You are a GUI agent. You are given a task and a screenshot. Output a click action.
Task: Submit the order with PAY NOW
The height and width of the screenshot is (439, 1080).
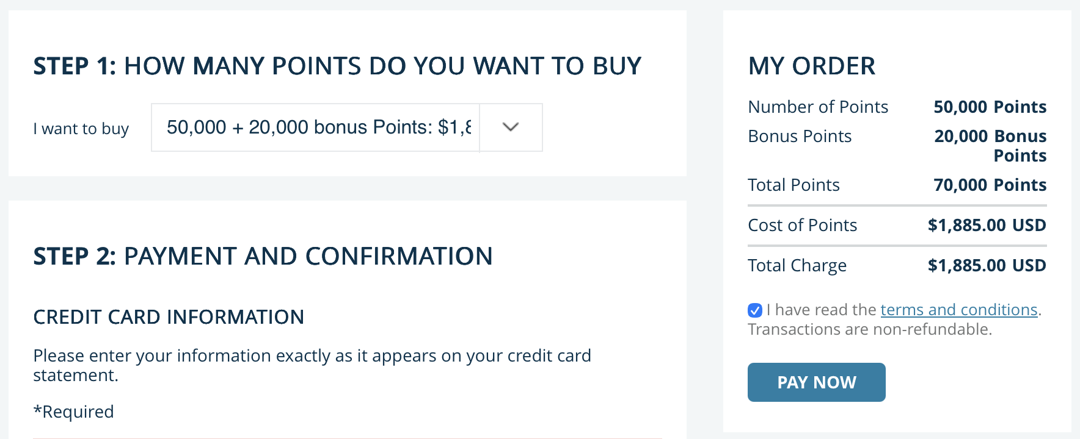click(x=816, y=382)
